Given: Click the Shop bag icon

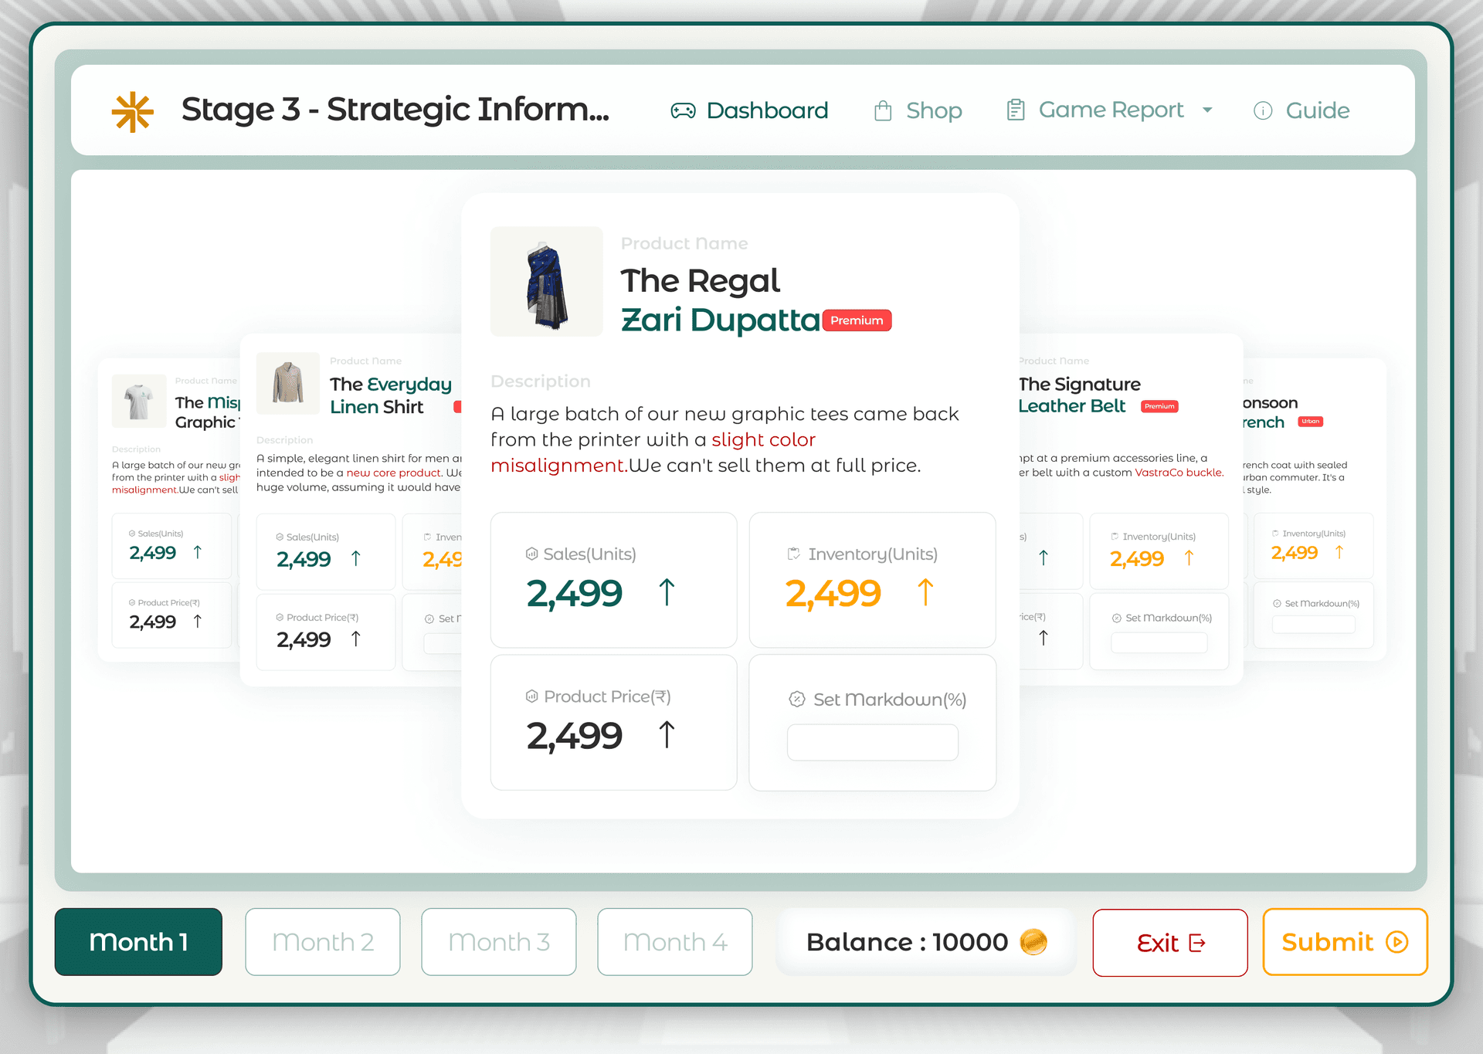Looking at the screenshot, I should click(883, 110).
